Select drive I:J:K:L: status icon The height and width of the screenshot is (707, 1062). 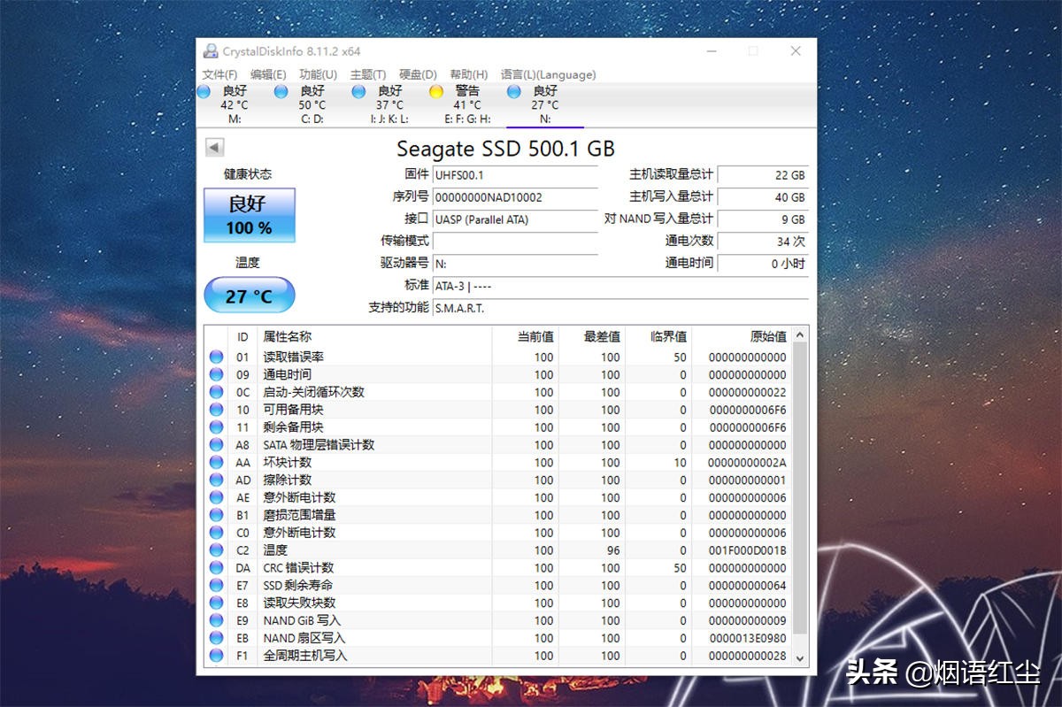358,91
